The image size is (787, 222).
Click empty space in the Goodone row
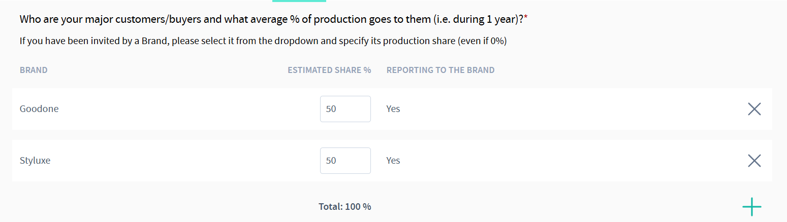coord(559,109)
